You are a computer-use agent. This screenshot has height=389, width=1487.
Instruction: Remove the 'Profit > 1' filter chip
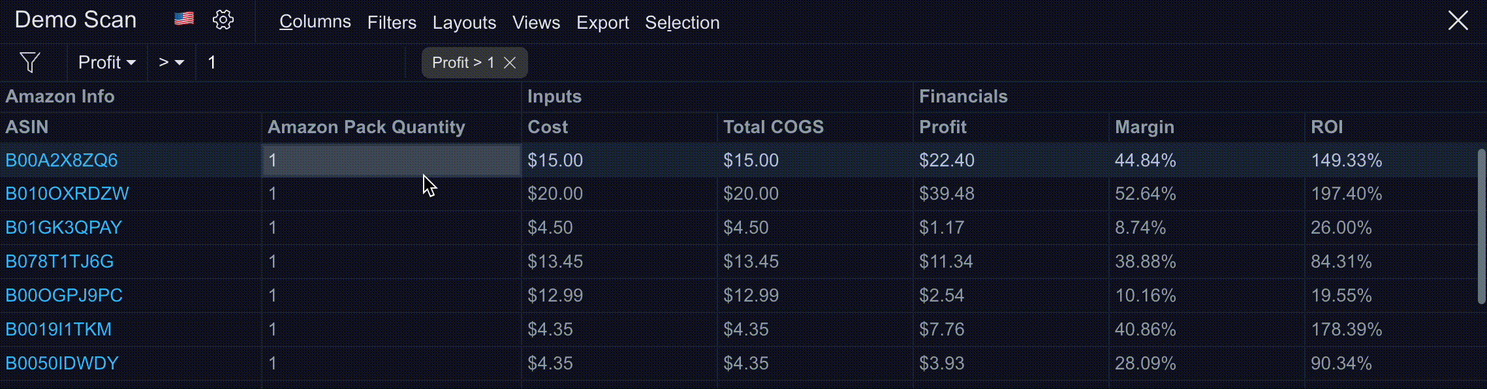(510, 63)
